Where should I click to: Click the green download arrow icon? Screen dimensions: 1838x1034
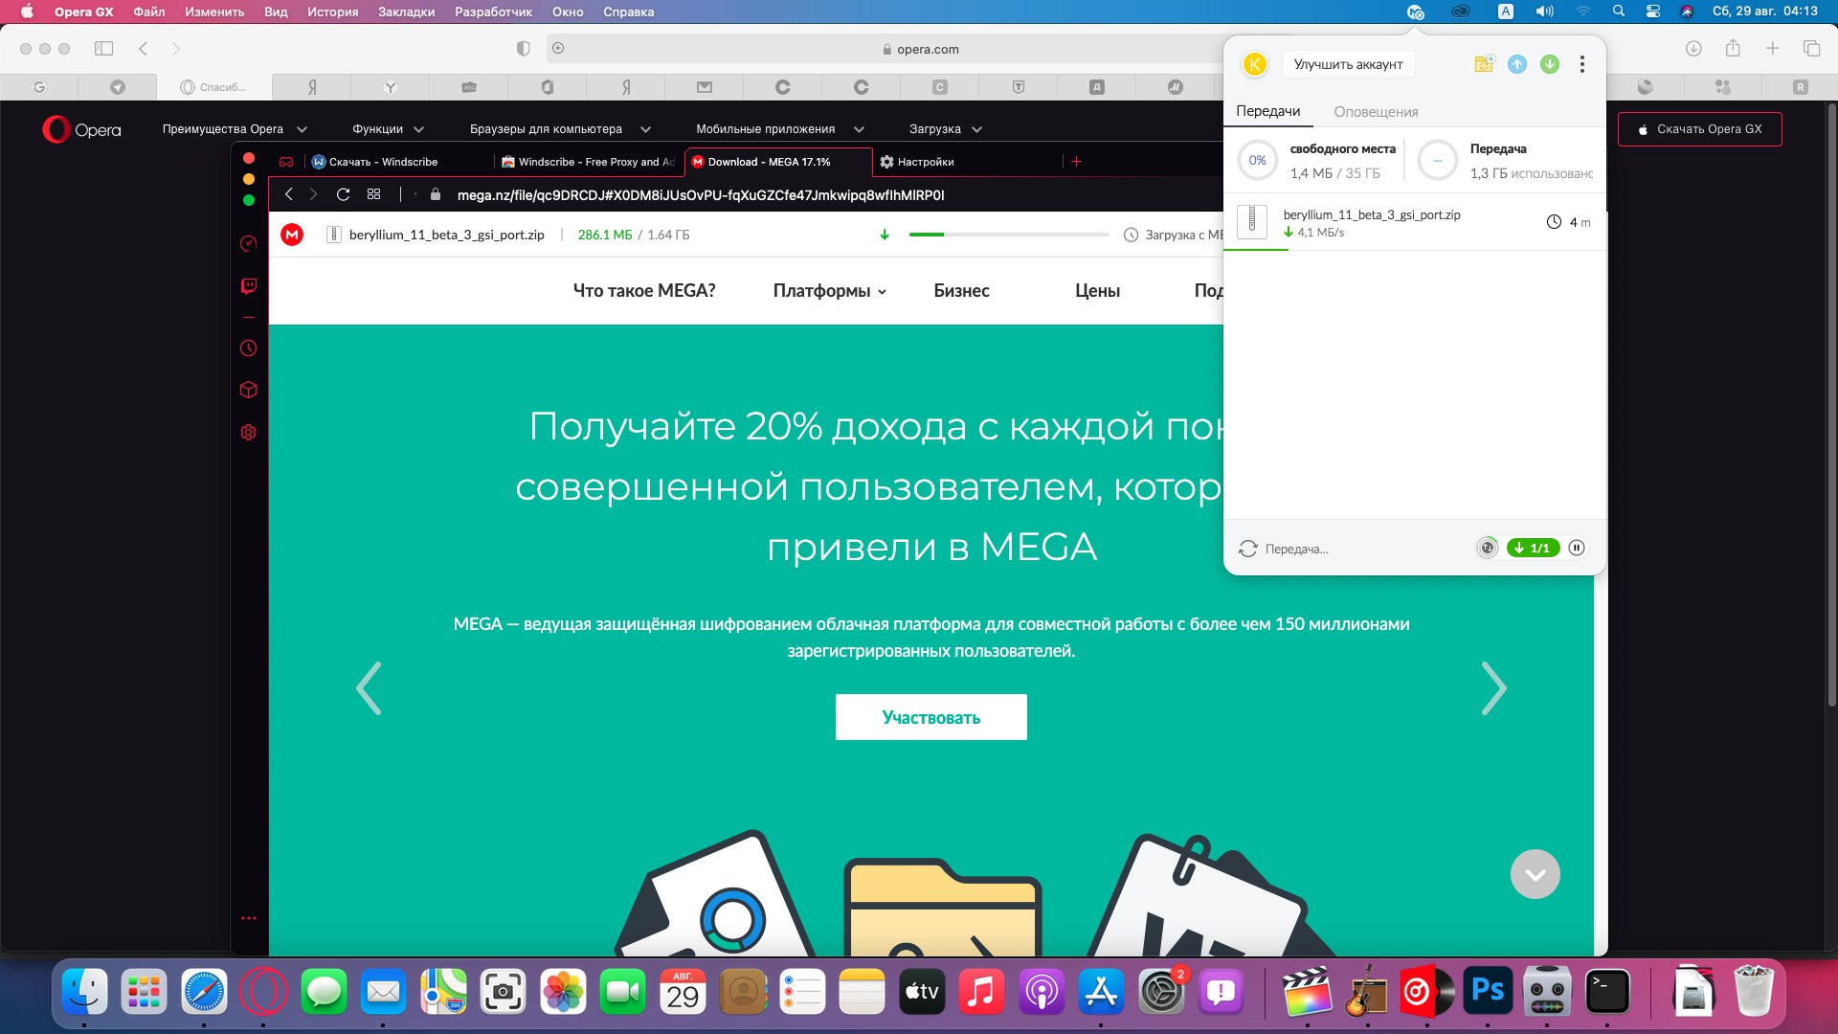click(x=1550, y=64)
